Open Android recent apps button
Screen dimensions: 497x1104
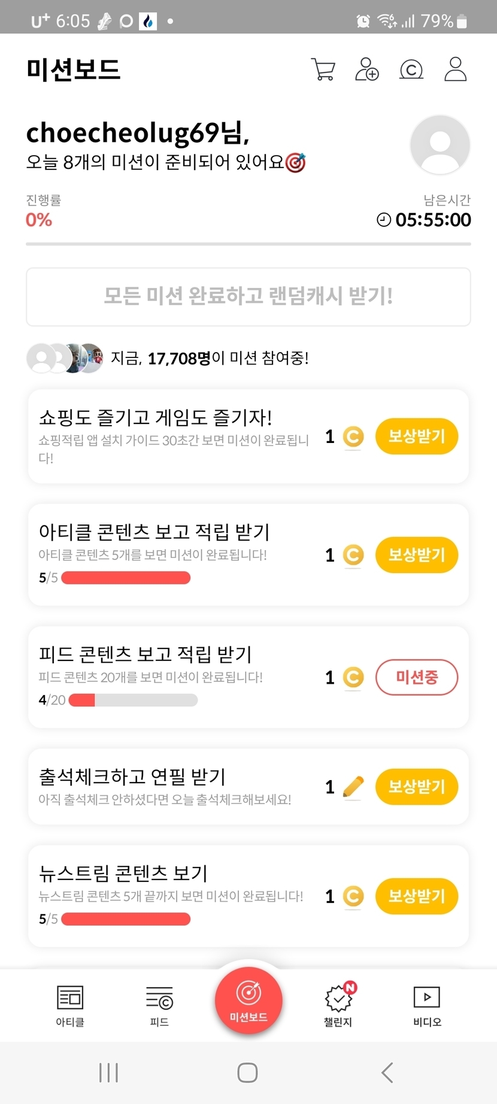click(108, 1072)
